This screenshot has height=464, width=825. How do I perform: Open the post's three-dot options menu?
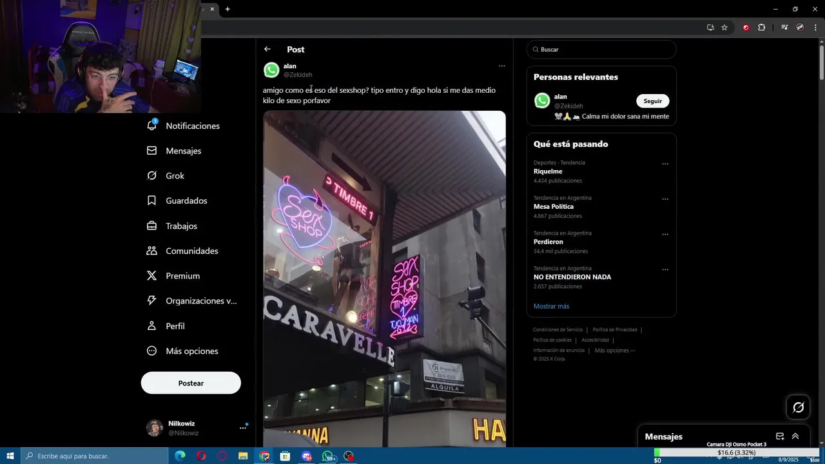point(501,66)
